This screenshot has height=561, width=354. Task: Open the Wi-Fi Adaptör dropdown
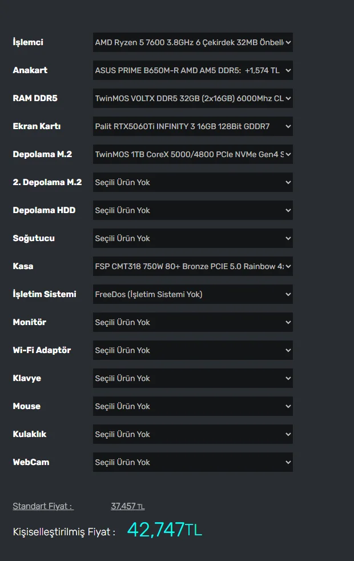(193, 350)
